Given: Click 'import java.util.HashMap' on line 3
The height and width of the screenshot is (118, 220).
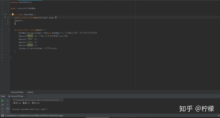Looking at the screenshot, I should point(23,9).
